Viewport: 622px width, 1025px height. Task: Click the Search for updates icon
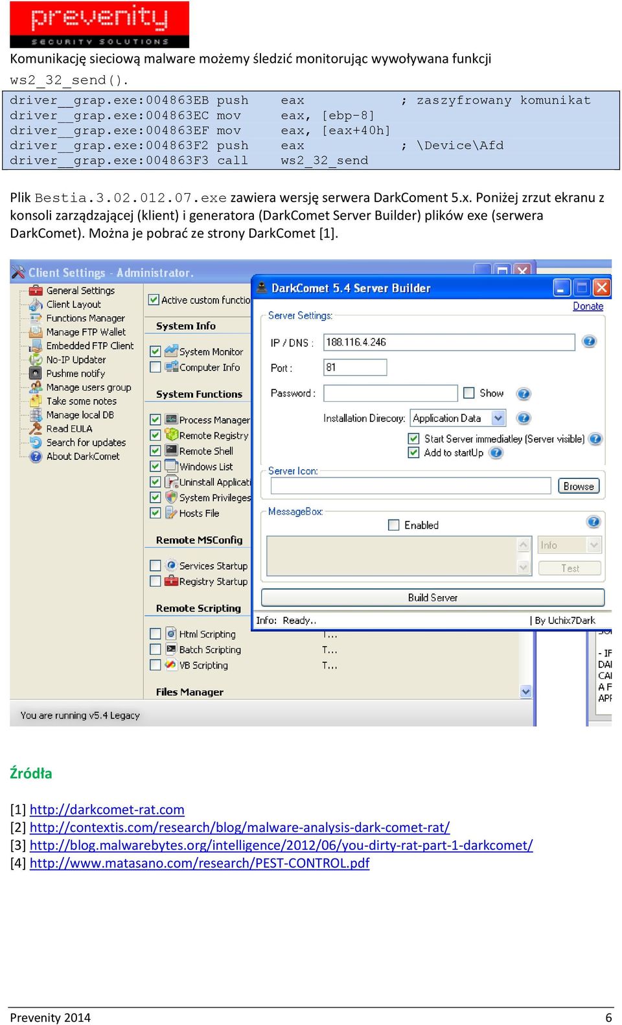[36, 443]
